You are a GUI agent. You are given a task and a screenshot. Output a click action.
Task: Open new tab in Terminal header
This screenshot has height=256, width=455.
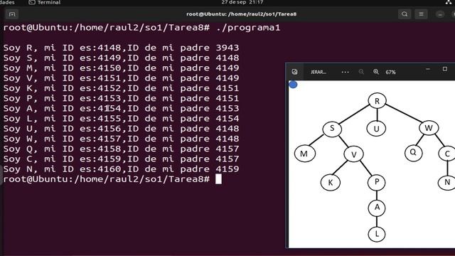pos(12,14)
